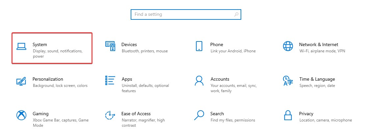Click the Gaming Xbox icon

pyautogui.click(x=21, y=115)
